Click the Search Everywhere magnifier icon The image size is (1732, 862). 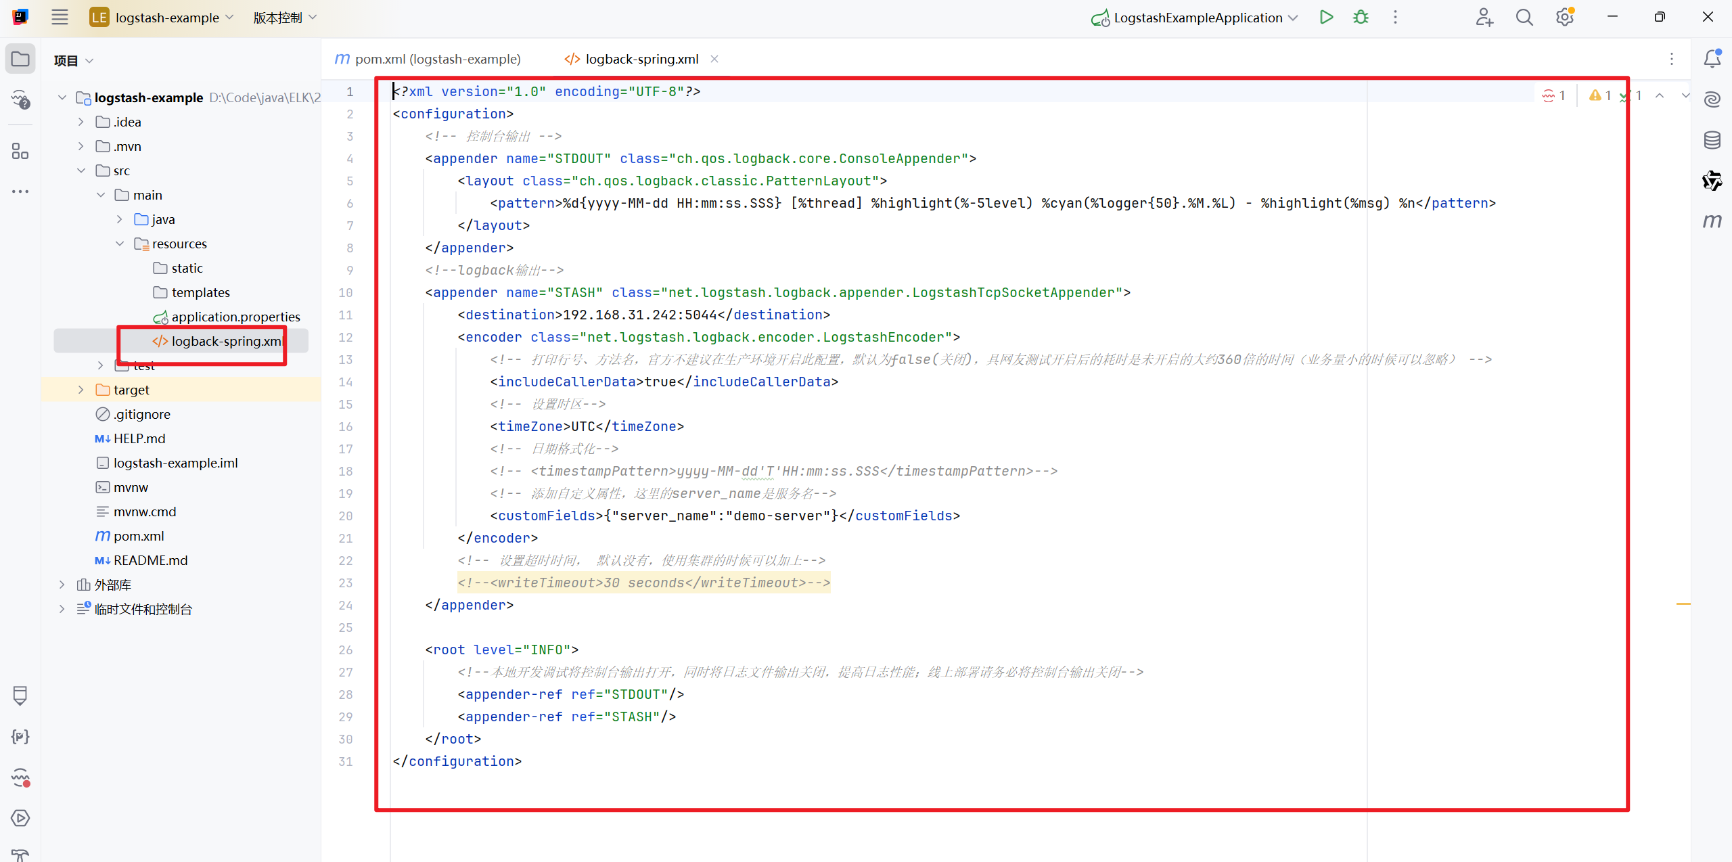1524,18
